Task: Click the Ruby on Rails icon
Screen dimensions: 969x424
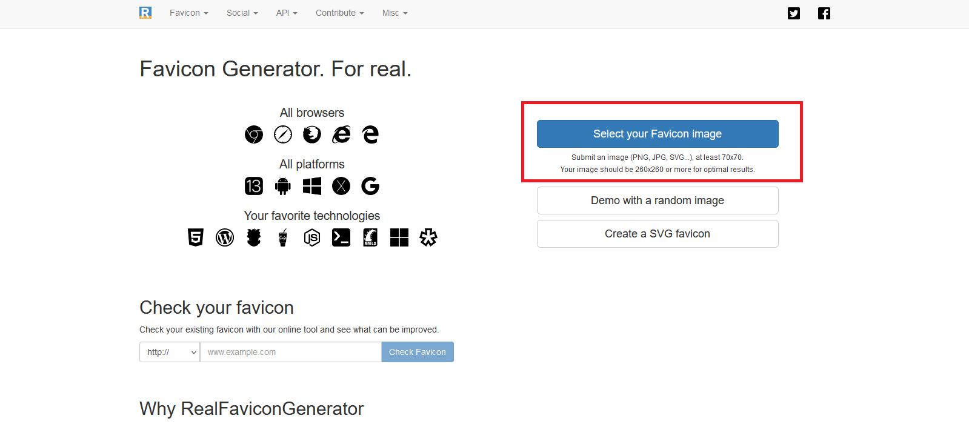Action: 370,237
